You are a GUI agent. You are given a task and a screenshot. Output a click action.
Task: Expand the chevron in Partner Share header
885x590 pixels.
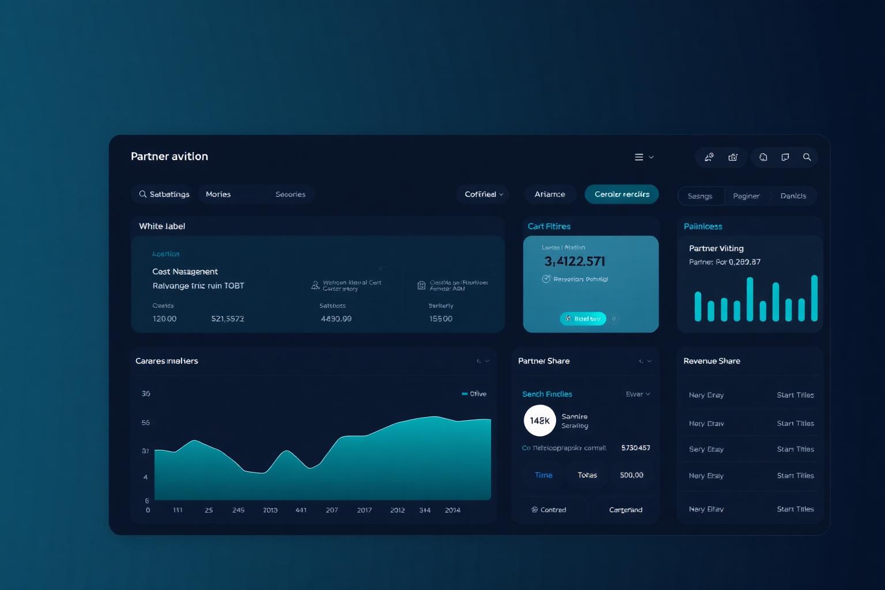[649, 361]
